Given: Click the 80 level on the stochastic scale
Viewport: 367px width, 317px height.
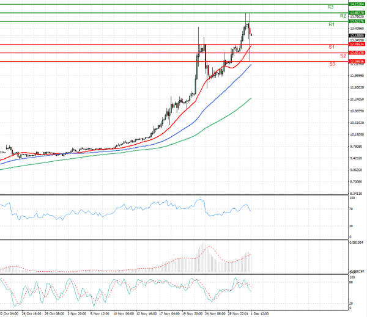Looking at the screenshot, I should [351, 282].
